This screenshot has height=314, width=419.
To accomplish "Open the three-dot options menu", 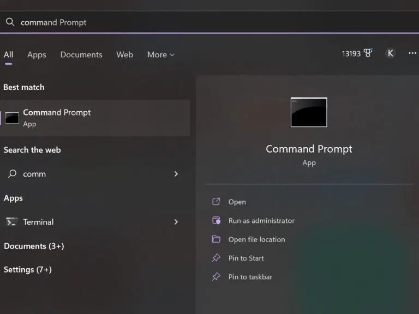I will 412,53.
